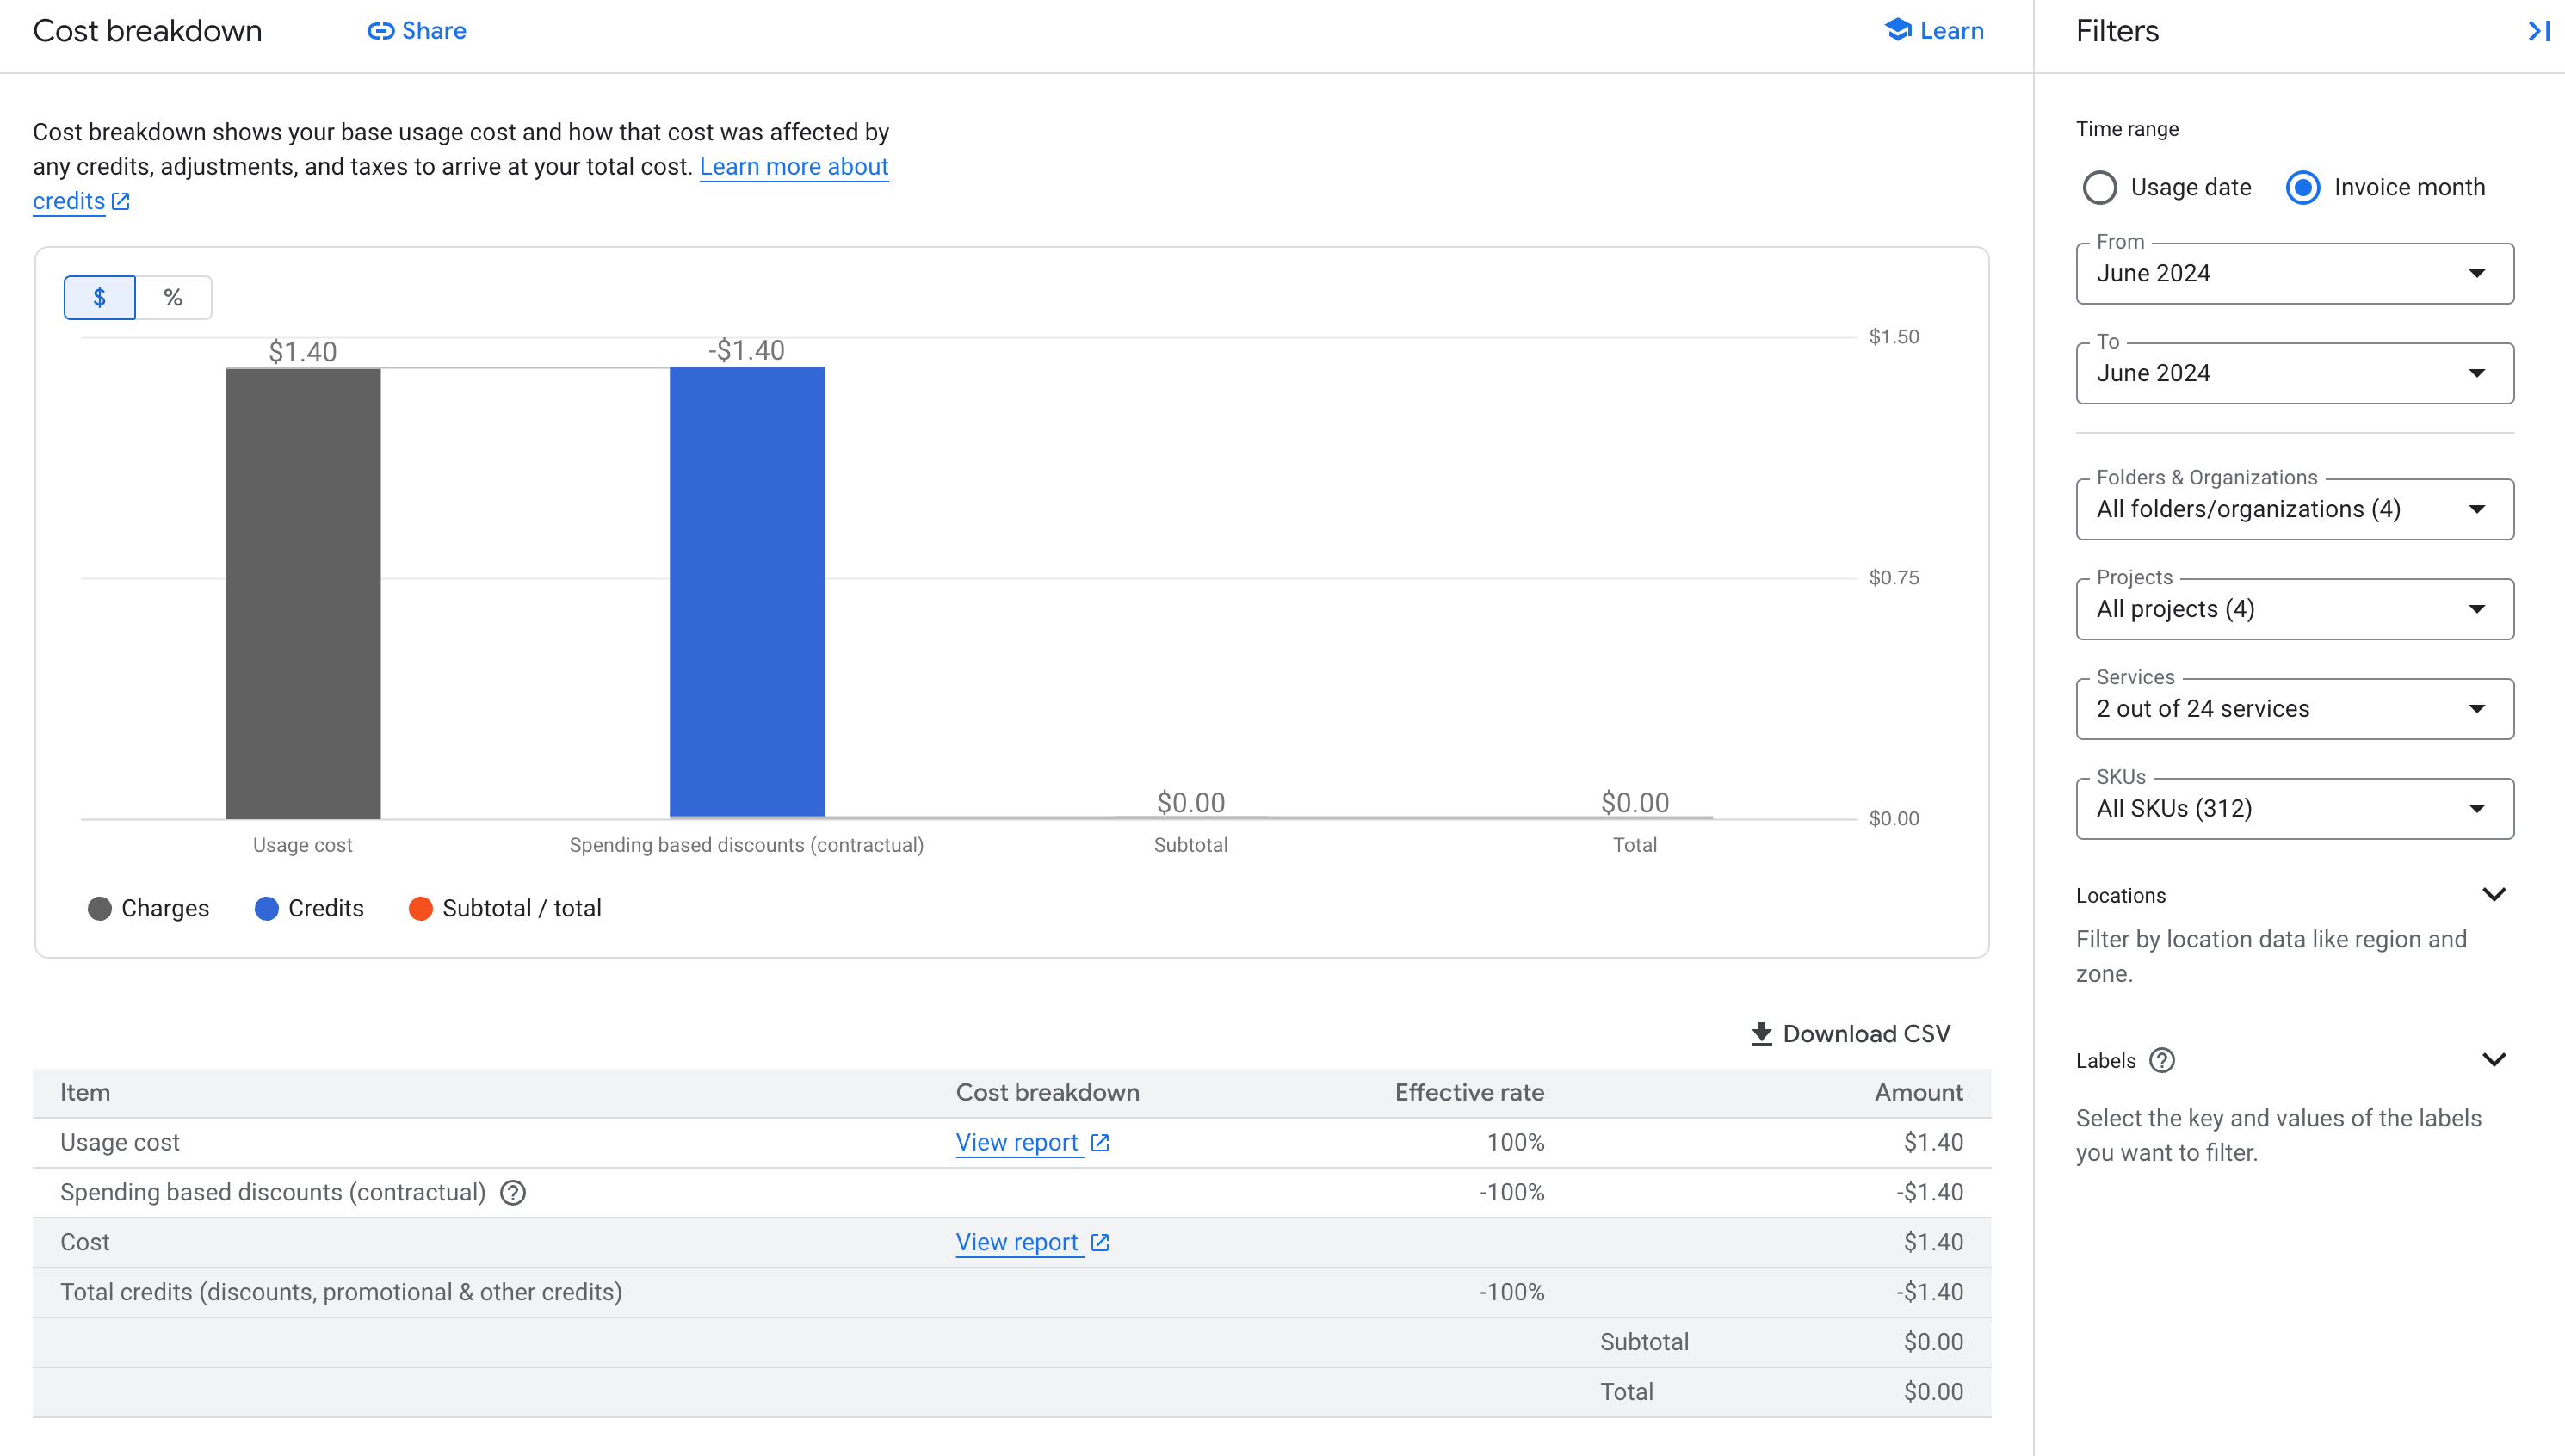
Task: Click the Labels help question icon
Action: [x=2162, y=1060]
